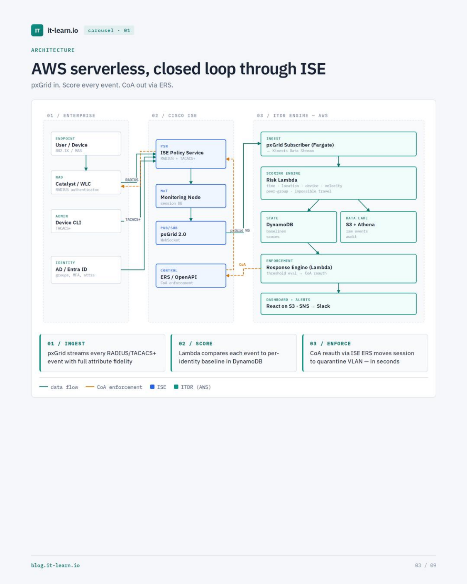Image resolution: width=467 pixels, height=584 pixels.
Task: Open the 02 / SCORE card
Action: tap(234, 353)
